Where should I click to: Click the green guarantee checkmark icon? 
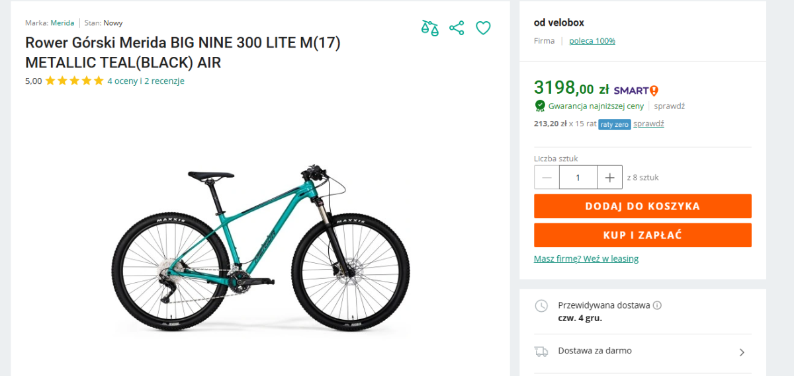pyautogui.click(x=540, y=106)
